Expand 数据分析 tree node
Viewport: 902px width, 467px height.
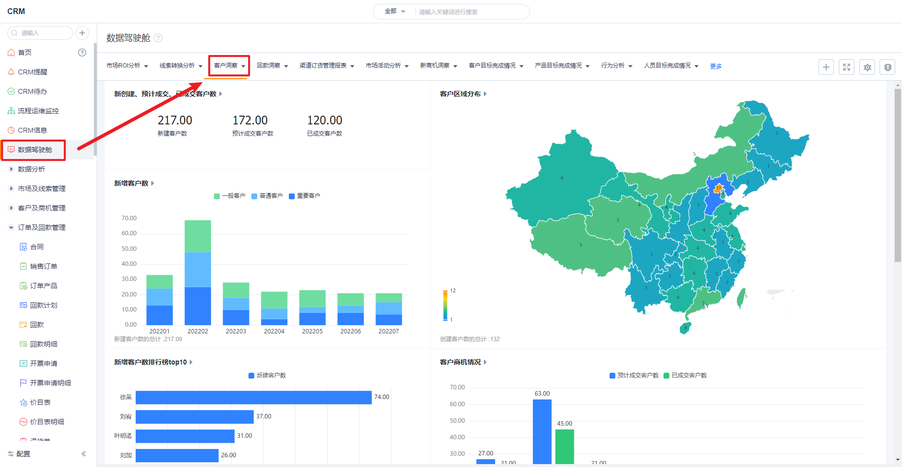11,169
